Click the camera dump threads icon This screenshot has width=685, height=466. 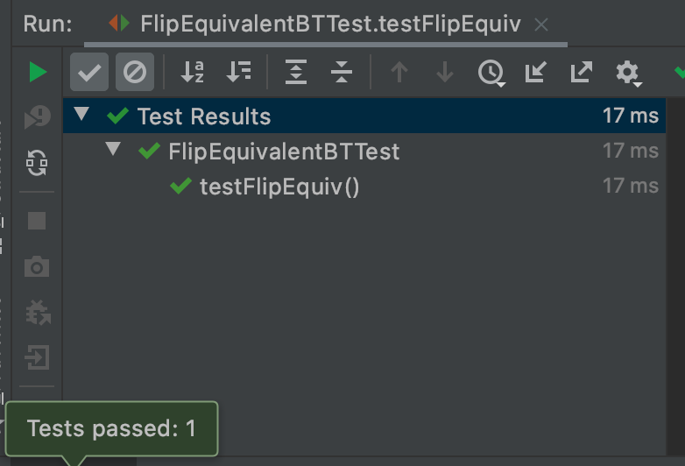pos(38,266)
